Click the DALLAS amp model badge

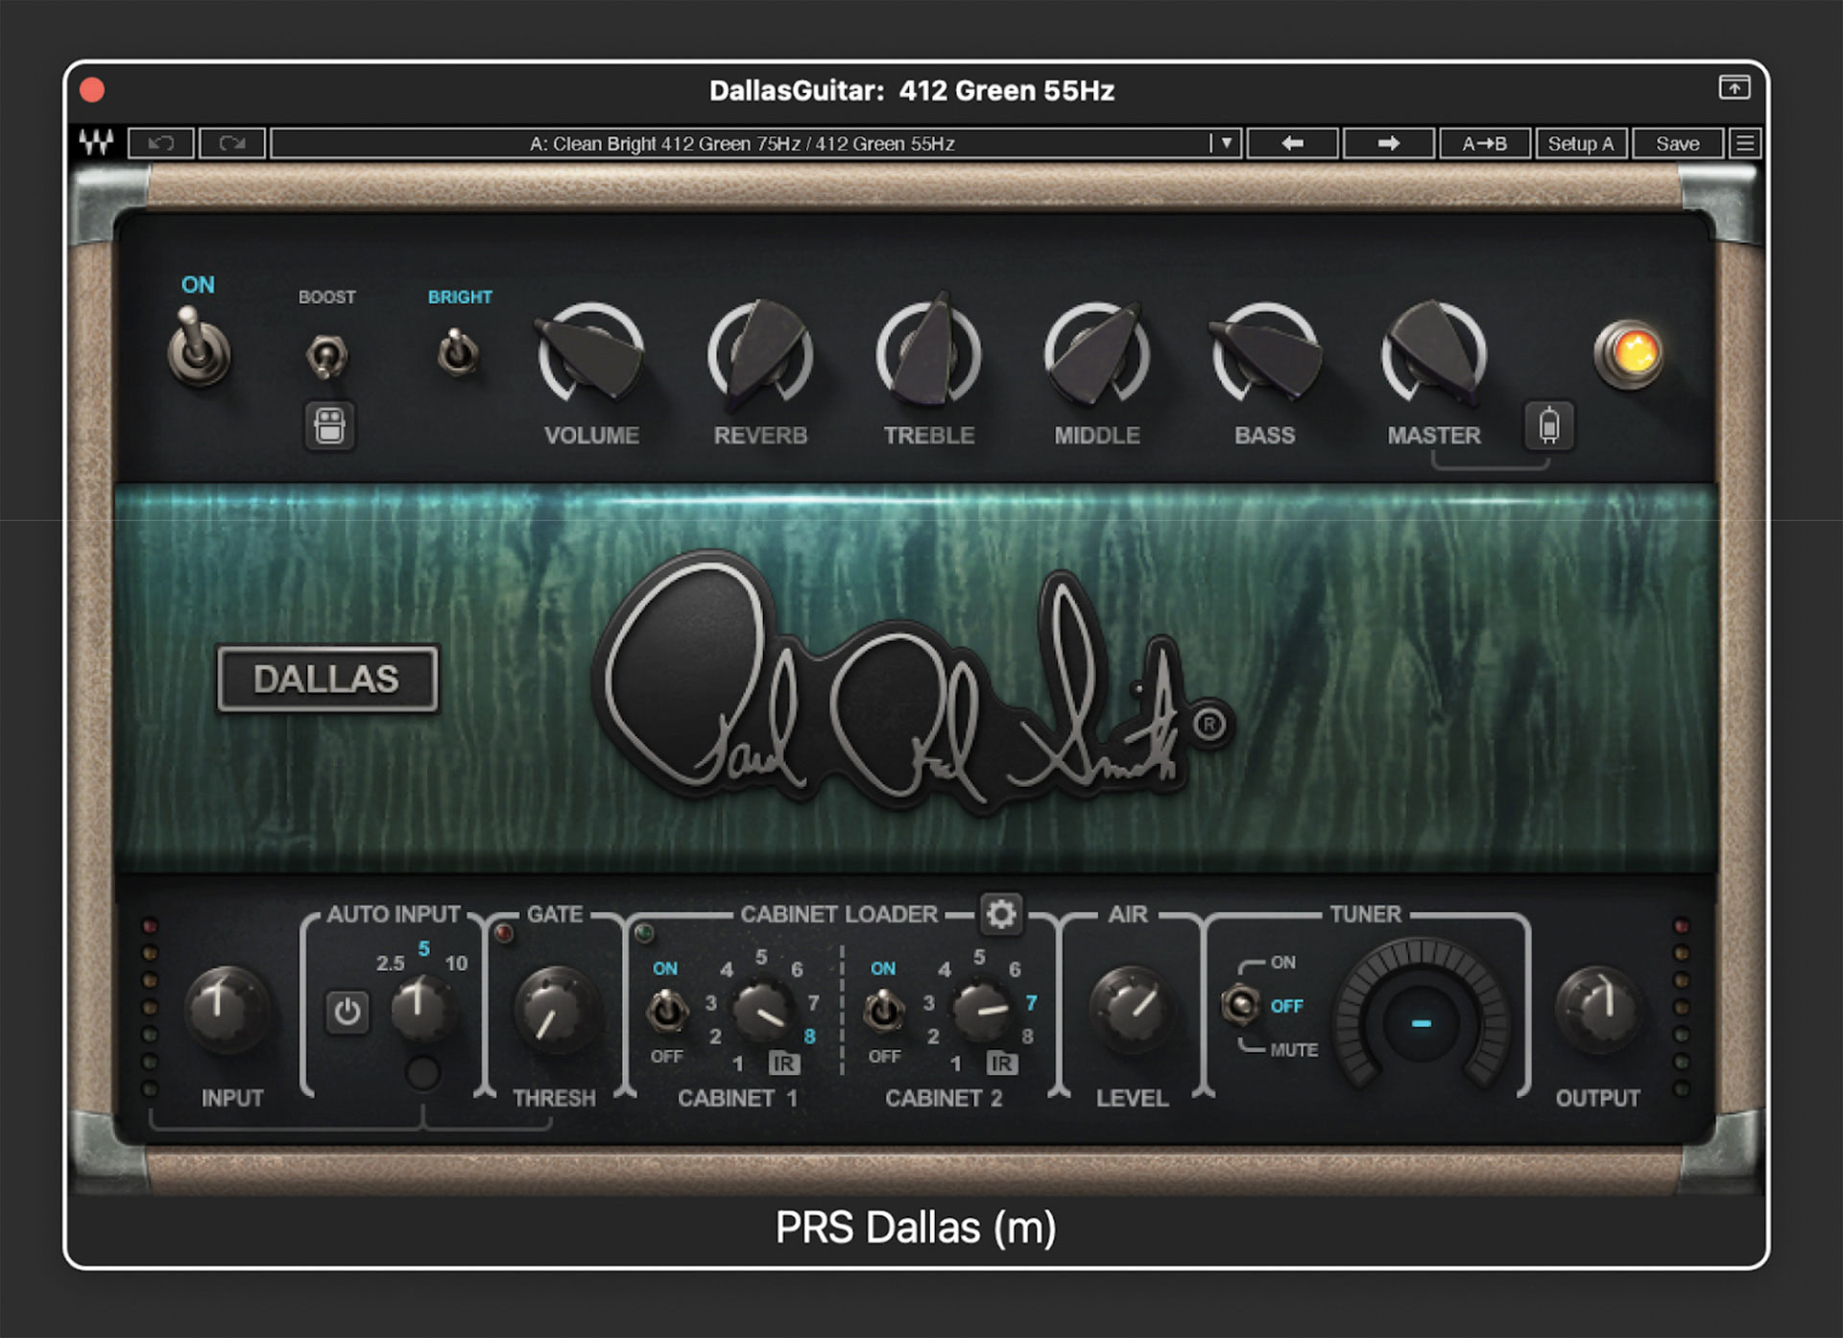[327, 679]
